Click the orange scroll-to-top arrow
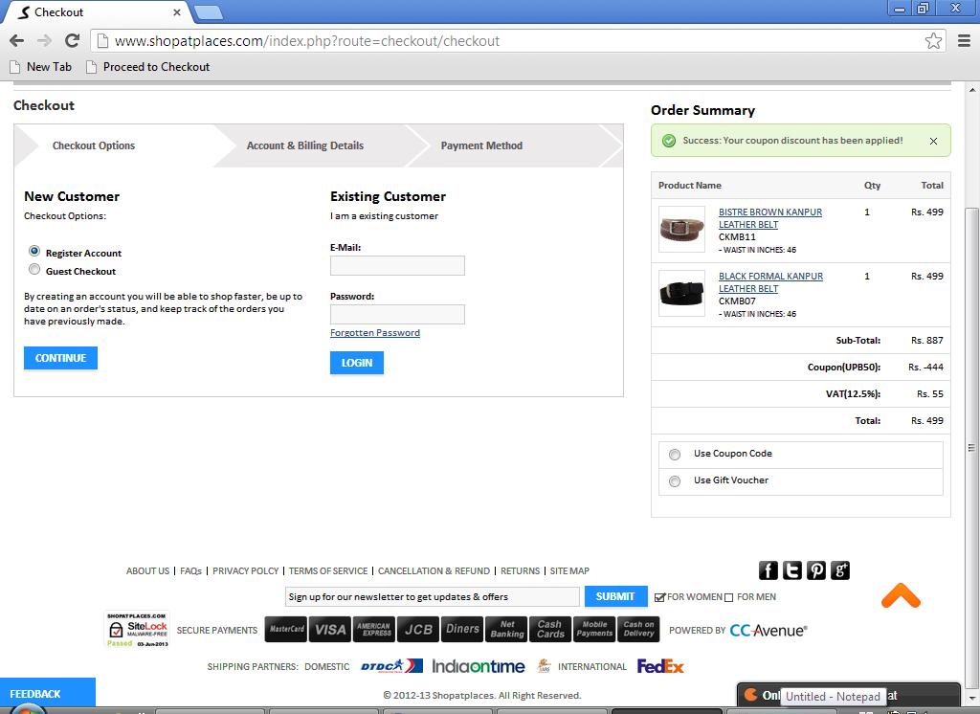The width and height of the screenshot is (980, 714). pyautogui.click(x=901, y=596)
